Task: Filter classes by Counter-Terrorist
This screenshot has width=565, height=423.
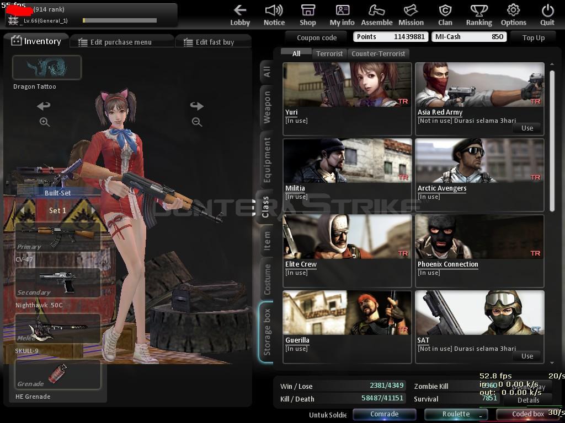Action: coord(379,53)
